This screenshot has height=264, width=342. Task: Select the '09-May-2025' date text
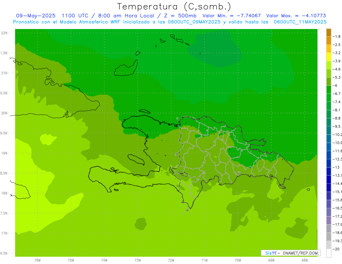pos(36,16)
